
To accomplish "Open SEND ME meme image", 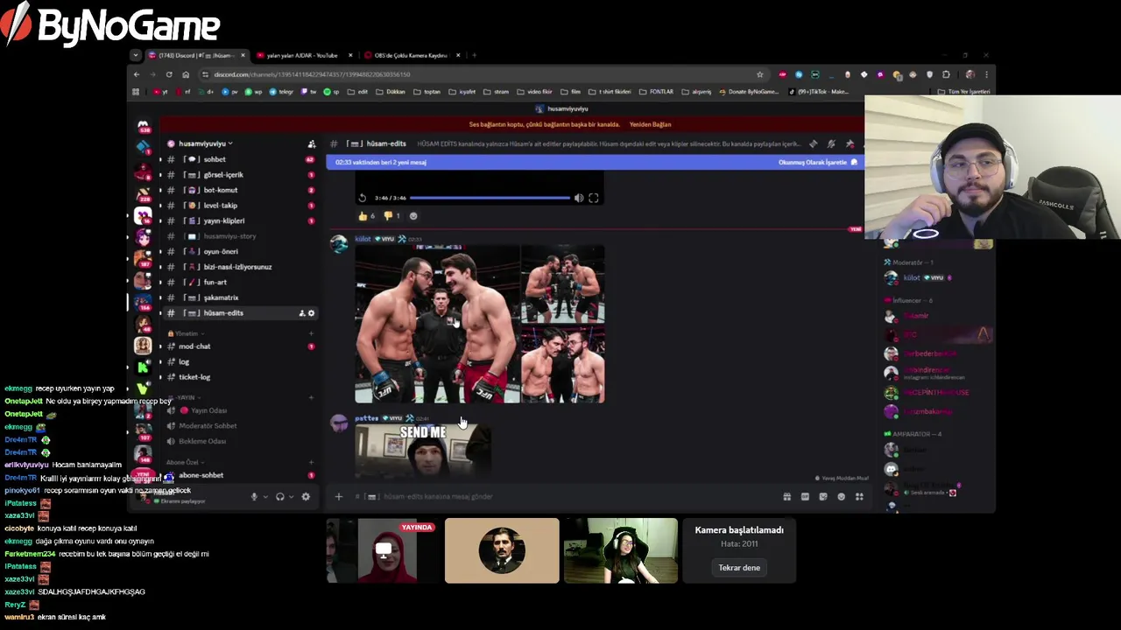I will [422, 451].
